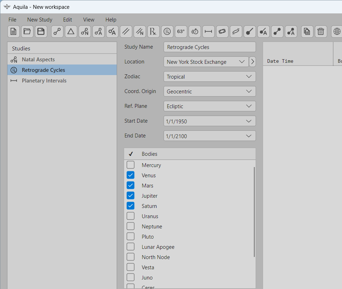Screen dimensions: 342x289
Task: Check the Pluto body checkbox
Action: (x=130, y=236)
